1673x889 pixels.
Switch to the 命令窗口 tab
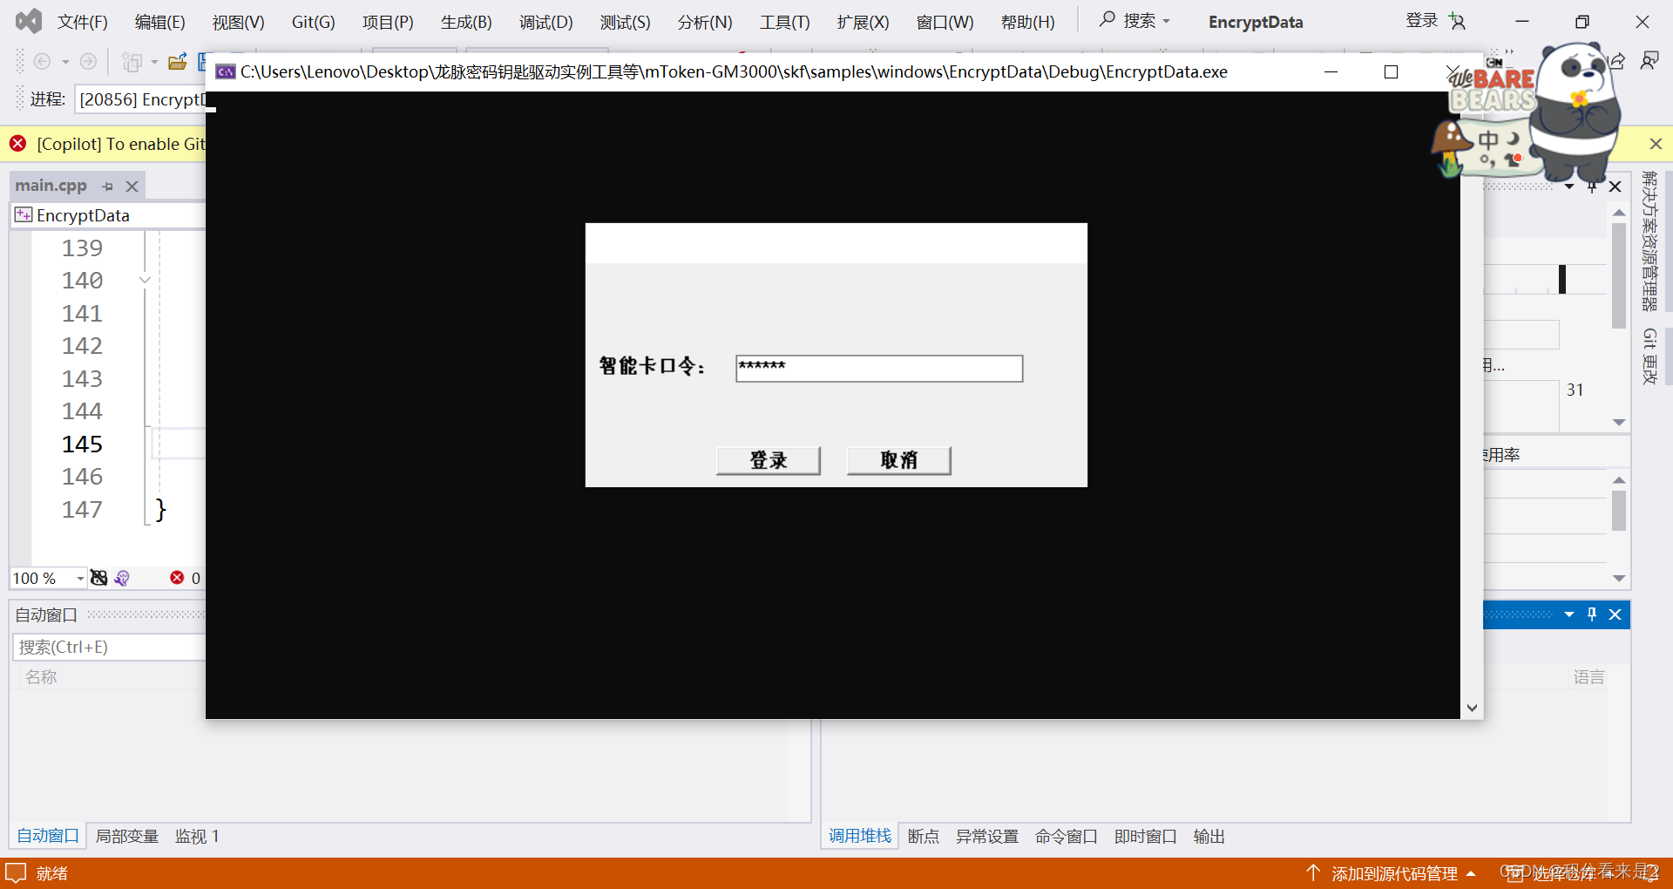1067,836
